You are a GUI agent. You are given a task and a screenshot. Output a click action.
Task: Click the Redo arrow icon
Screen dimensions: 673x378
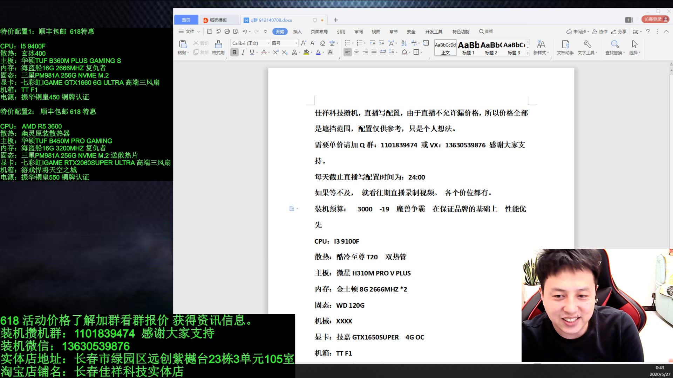(x=257, y=31)
